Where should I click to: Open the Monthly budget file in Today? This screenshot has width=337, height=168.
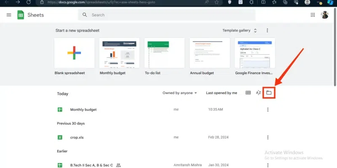83,110
